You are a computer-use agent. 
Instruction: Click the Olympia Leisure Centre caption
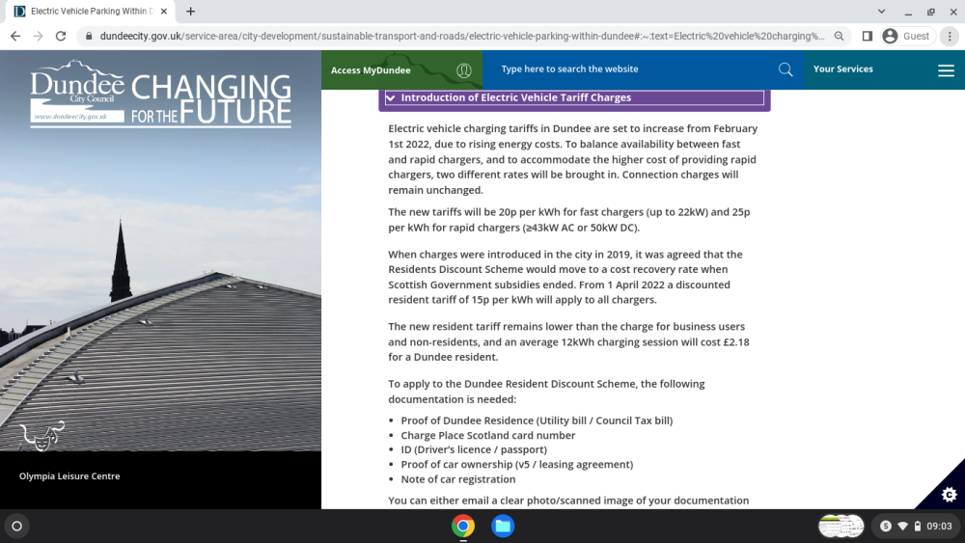69,476
